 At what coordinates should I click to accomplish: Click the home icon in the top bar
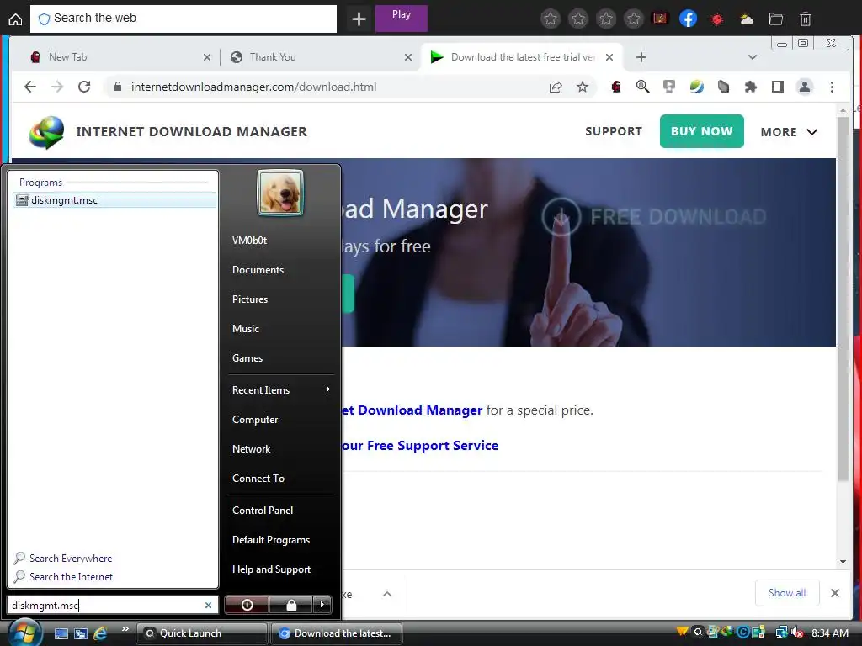tap(15, 19)
